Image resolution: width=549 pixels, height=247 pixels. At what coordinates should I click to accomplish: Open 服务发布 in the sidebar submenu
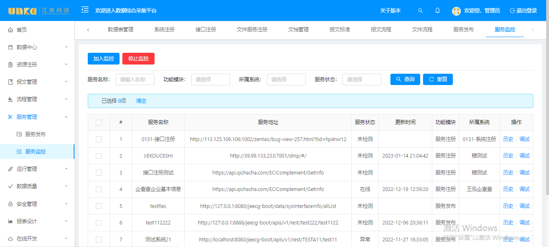coord(35,134)
